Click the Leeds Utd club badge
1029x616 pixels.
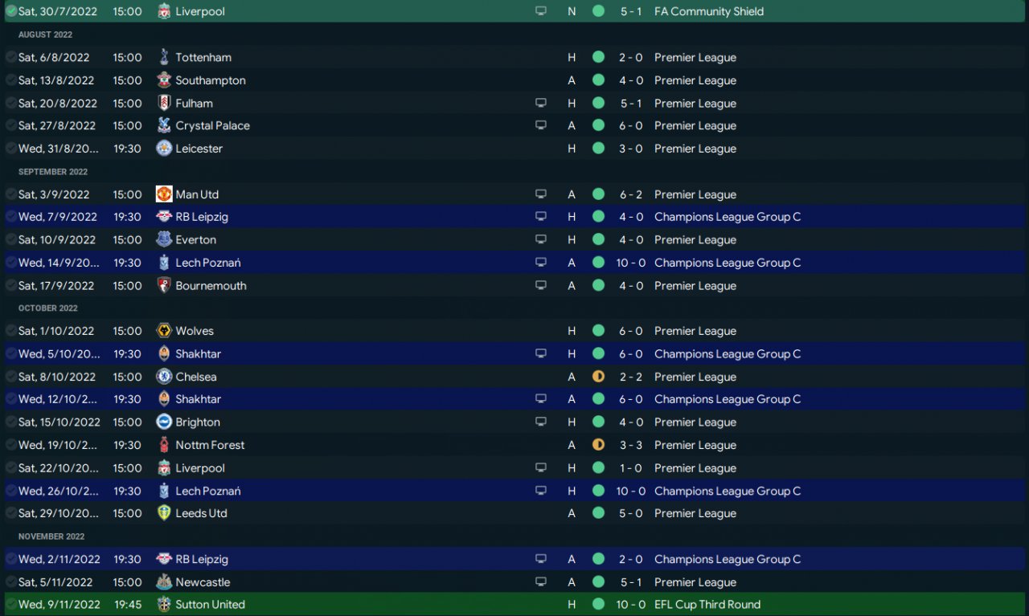(x=164, y=513)
